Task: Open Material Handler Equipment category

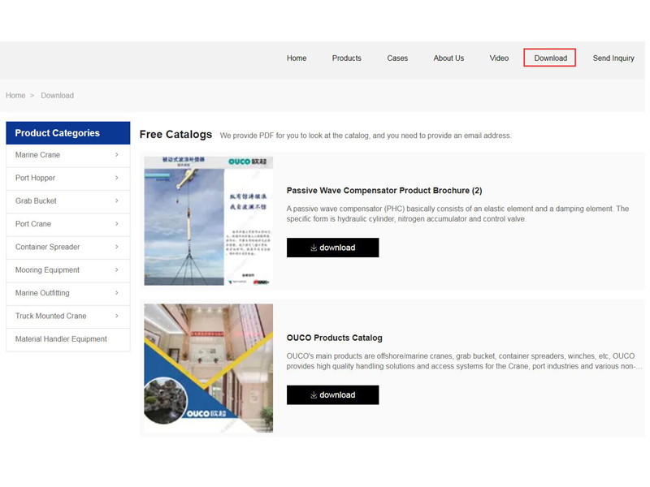Action: point(61,339)
